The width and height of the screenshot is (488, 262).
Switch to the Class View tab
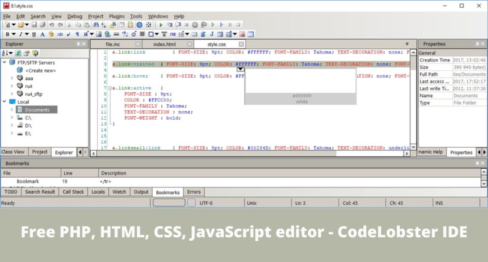click(x=13, y=152)
